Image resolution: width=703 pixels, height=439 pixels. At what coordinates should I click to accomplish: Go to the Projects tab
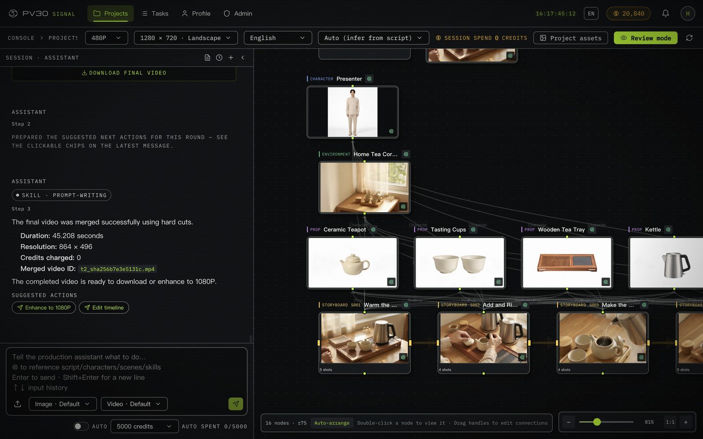click(x=110, y=14)
